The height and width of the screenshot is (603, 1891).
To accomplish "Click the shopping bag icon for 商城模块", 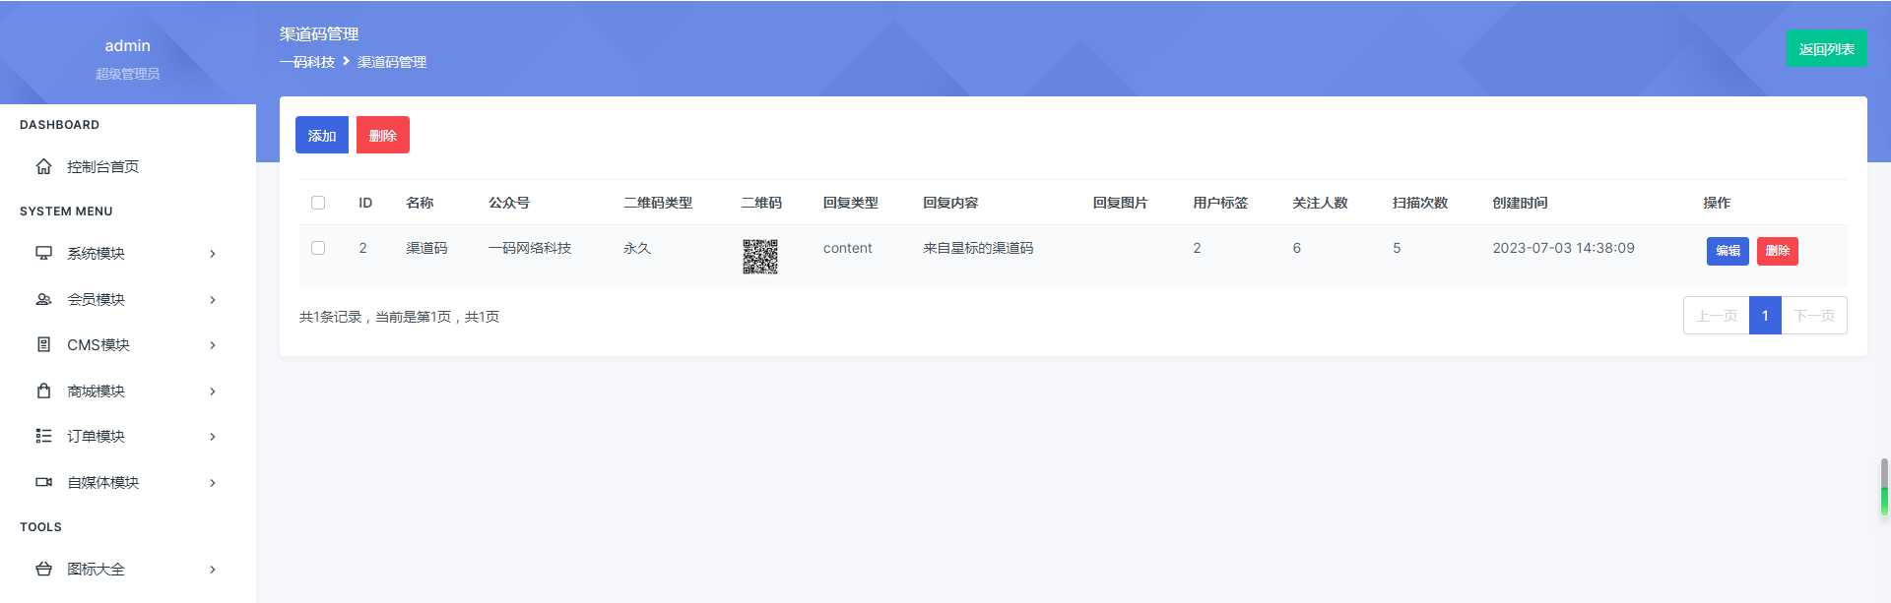I will click(x=43, y=391).
